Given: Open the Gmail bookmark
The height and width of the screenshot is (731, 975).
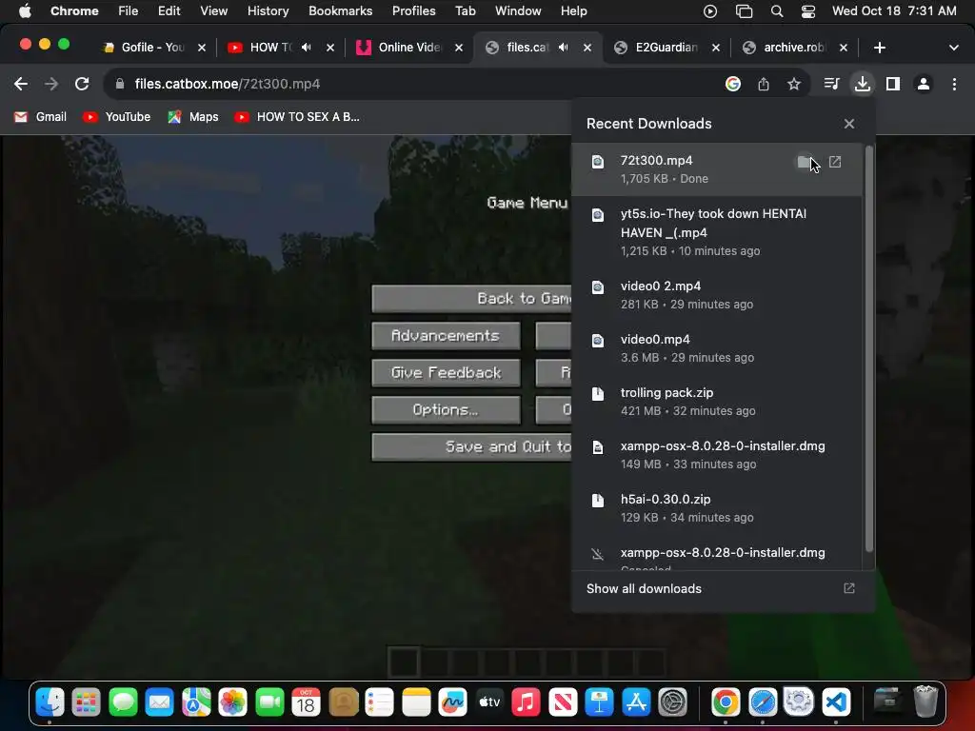Looking at the screenshot, I should (x=40, y=117).
